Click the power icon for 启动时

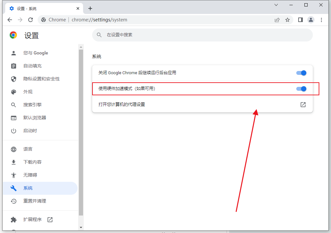(x=14, y=131)
